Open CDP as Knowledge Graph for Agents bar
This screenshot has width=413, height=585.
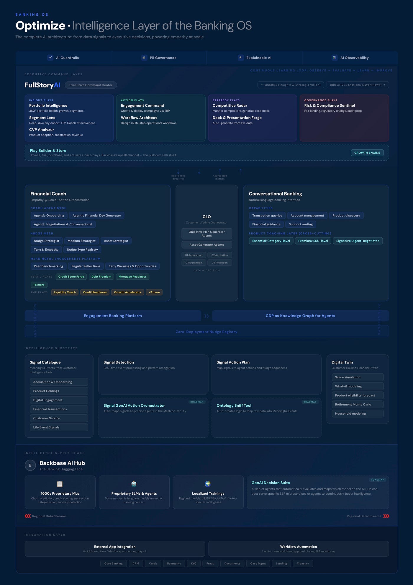pos(300,316)
